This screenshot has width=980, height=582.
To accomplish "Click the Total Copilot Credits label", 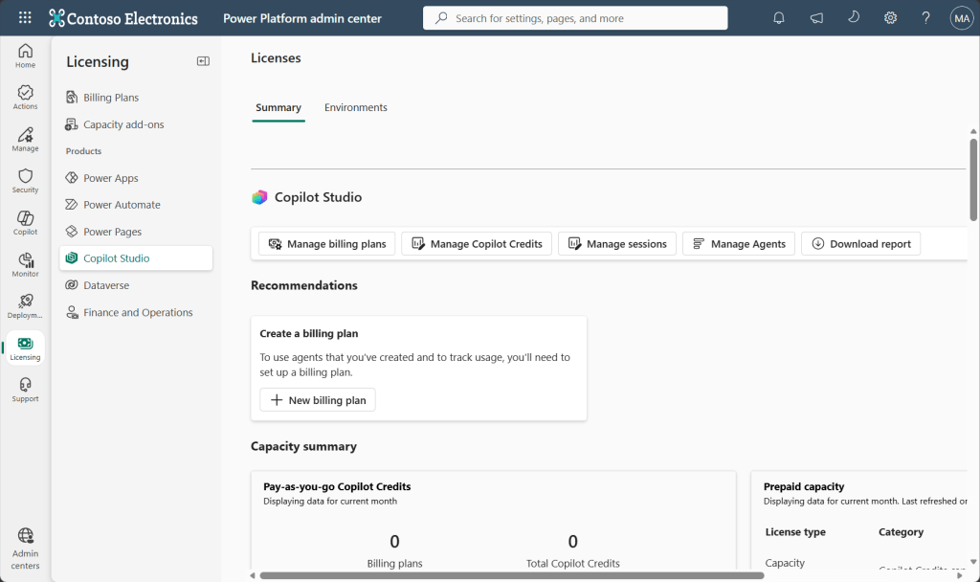I will pos(572,563).
